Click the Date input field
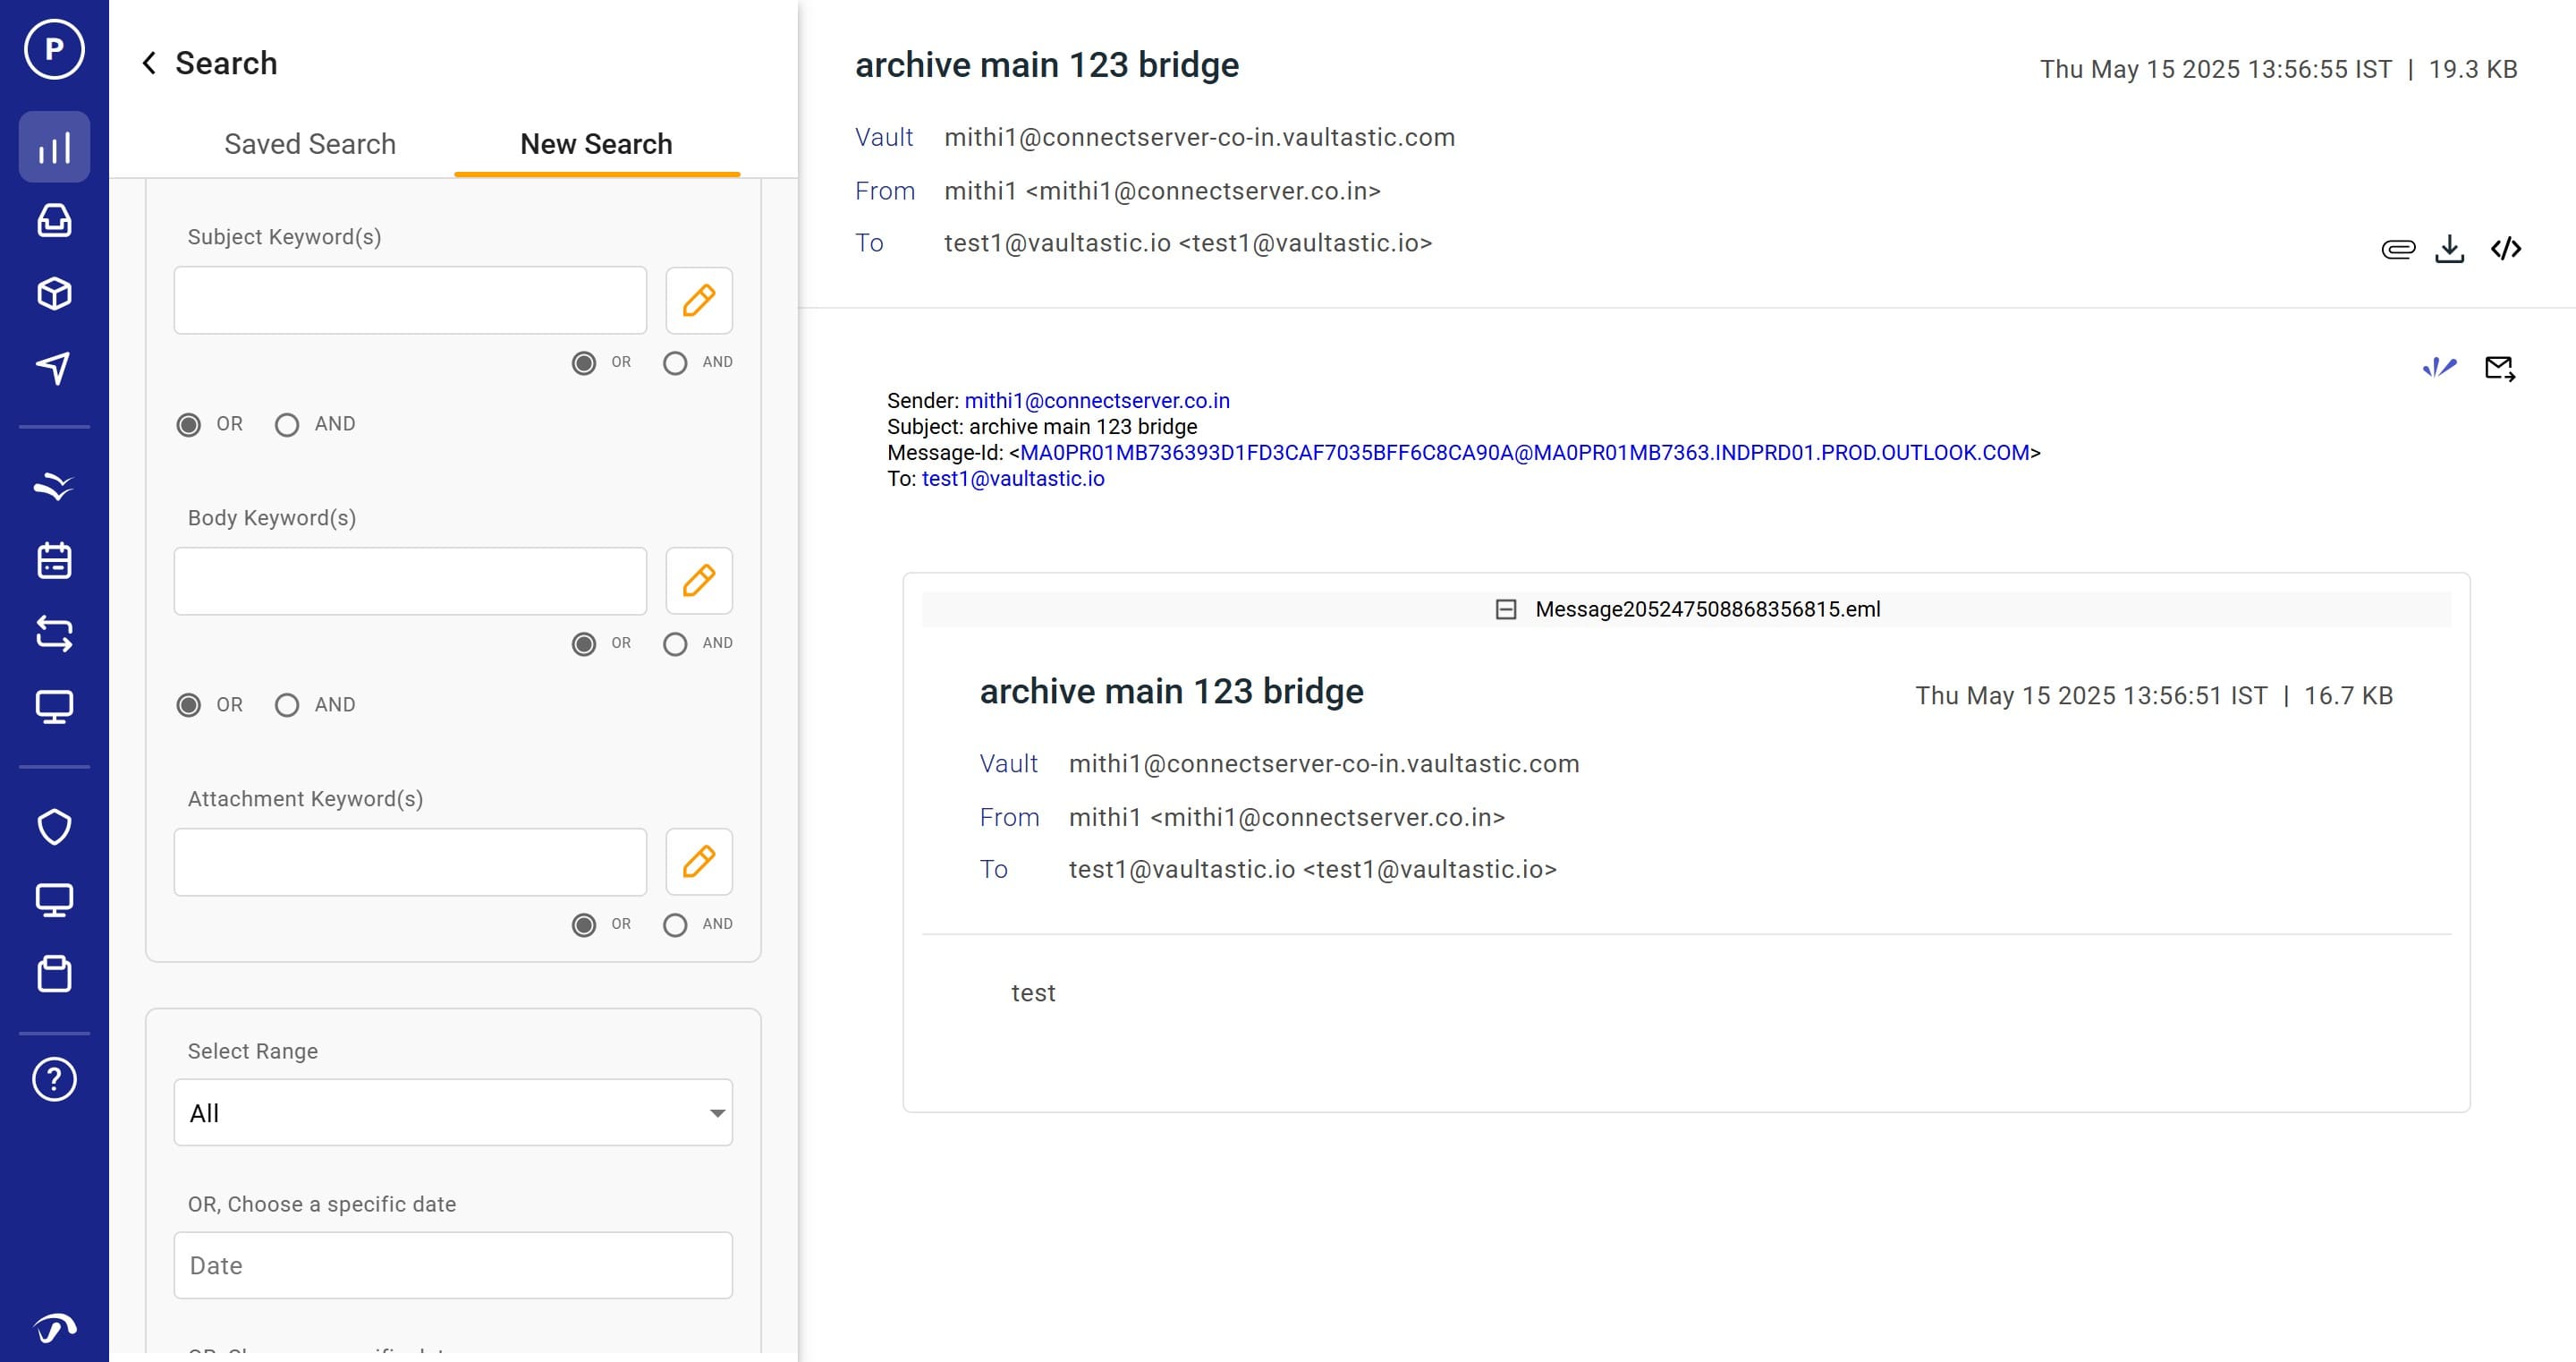The image size is (2576, 1362). pyautogui.click(x=453, y=1265)
